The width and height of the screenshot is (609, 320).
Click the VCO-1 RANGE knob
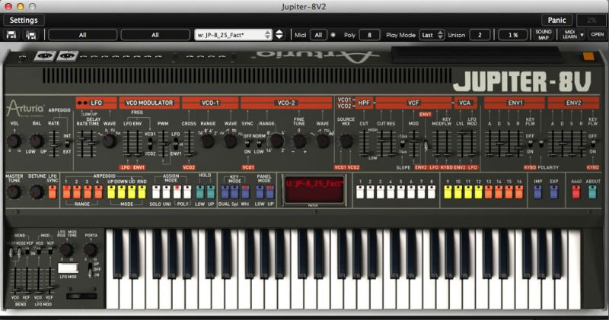click(208, 141)
